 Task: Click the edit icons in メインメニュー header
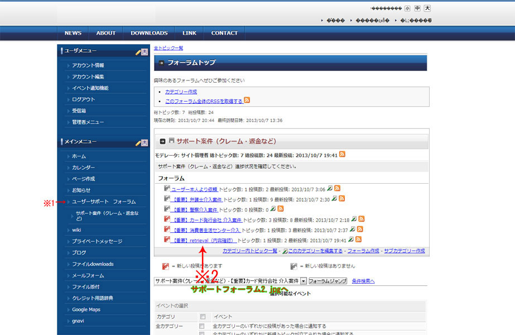click(142, 143)
